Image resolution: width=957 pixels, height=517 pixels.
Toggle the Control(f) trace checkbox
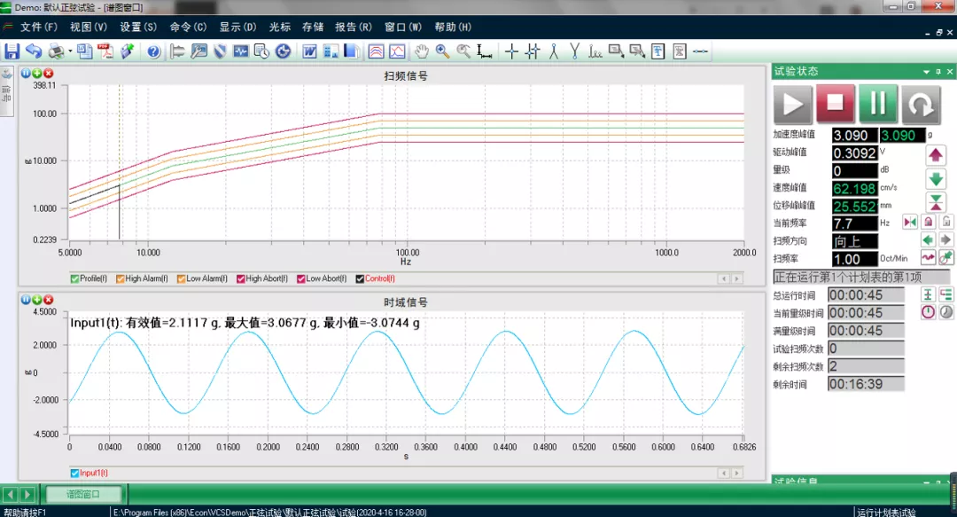pyautogui.click(x=360, y=278)
